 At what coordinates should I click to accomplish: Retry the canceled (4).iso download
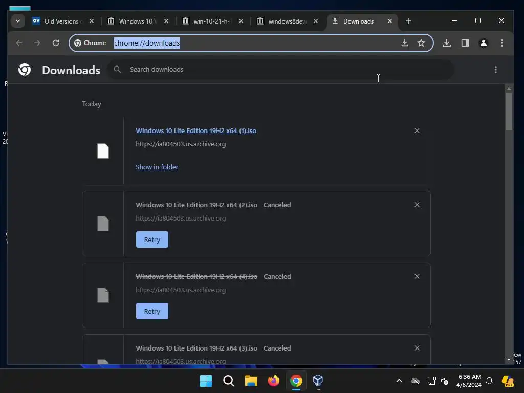tap(152, 311)
